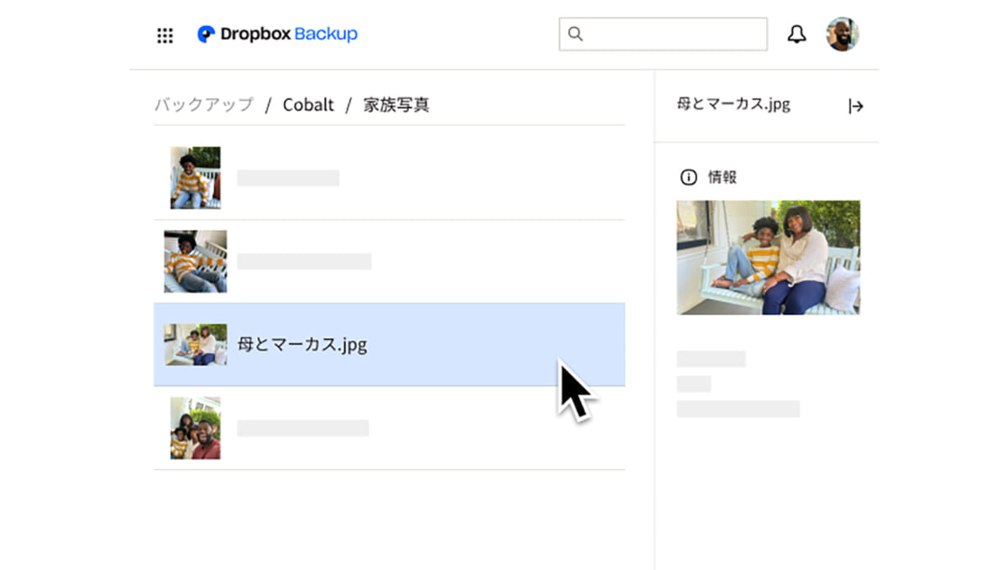Click the magnifier icon in search box
The width and height of the screenshot is (1008, 570).
point(575,34)
